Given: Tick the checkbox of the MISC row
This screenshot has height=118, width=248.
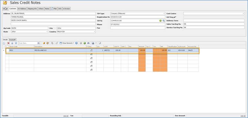Looking at the screenshot, I should pos(7,50).
